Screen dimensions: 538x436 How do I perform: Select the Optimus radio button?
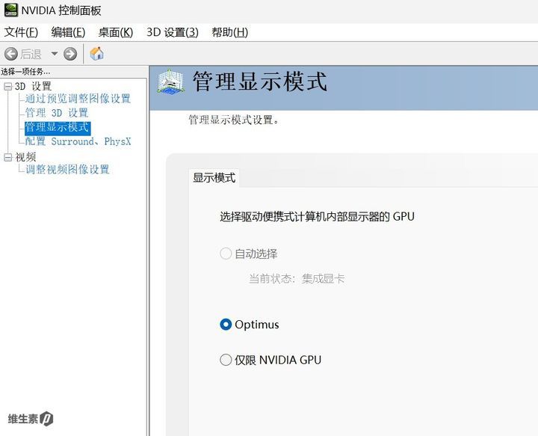(226, 325)
